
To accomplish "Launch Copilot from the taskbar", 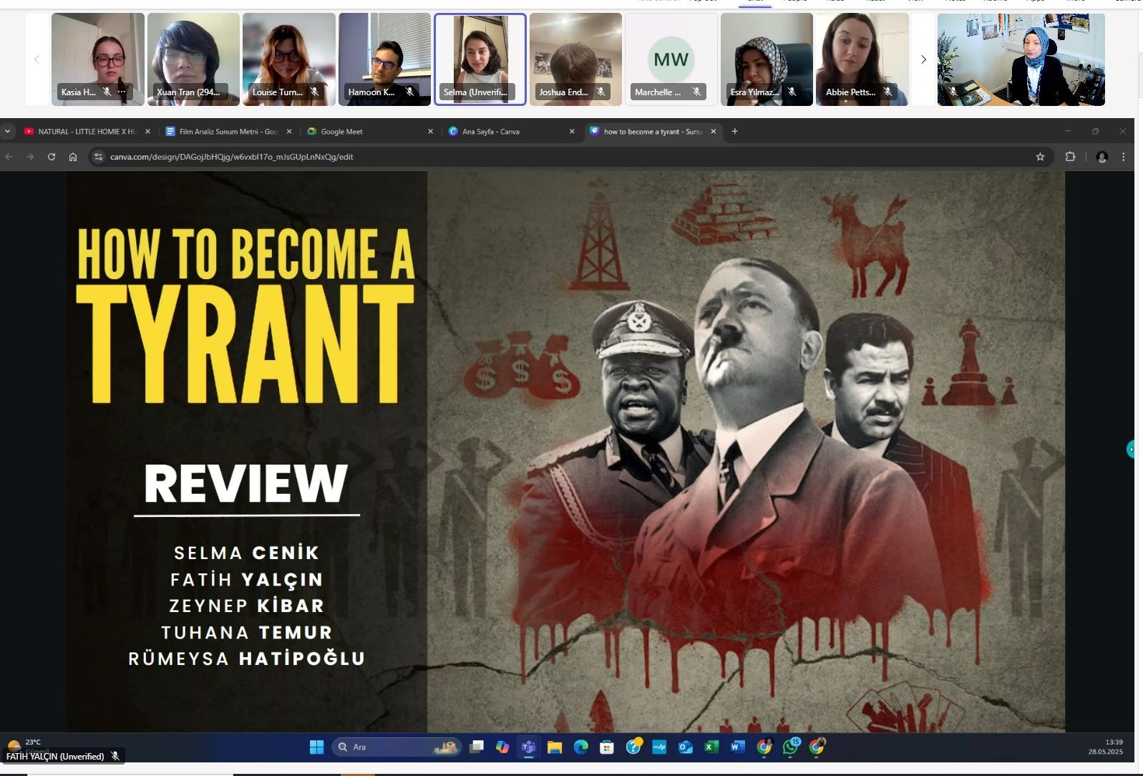I will 502,747.
